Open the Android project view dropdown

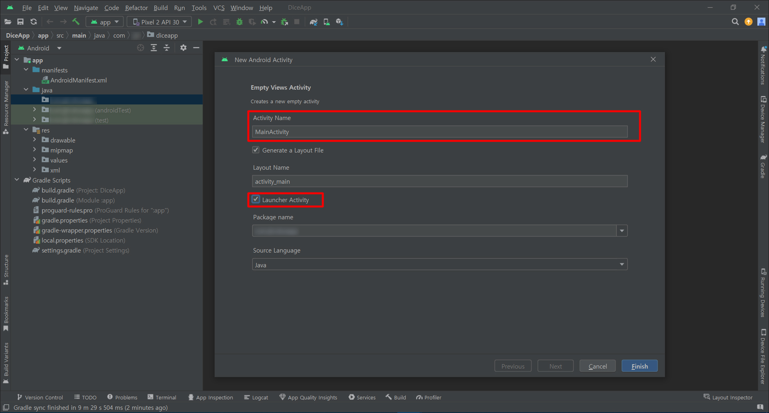click(40, 48)
